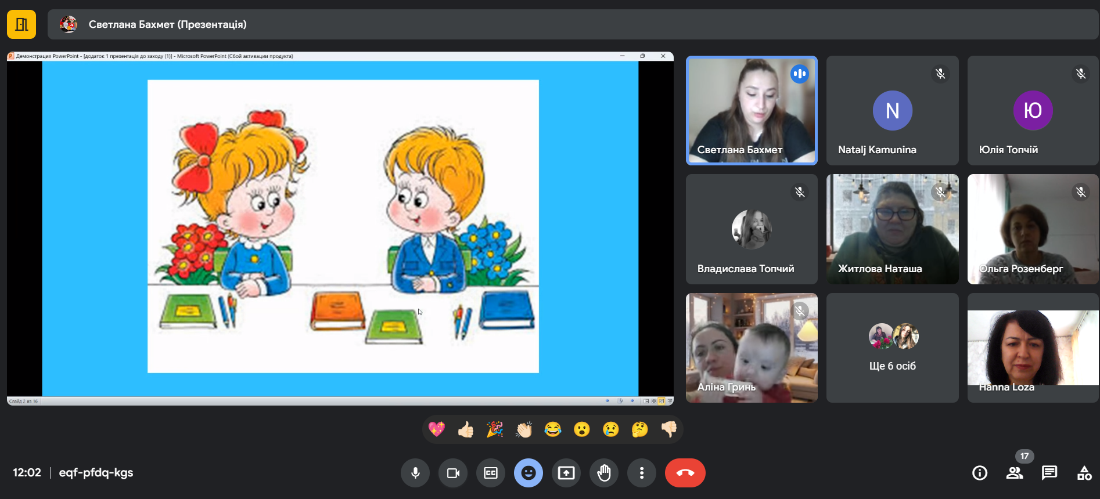Send the thumbs up reaction
Viewport: 1100px width, 499px height.
(x=466, y=429)
